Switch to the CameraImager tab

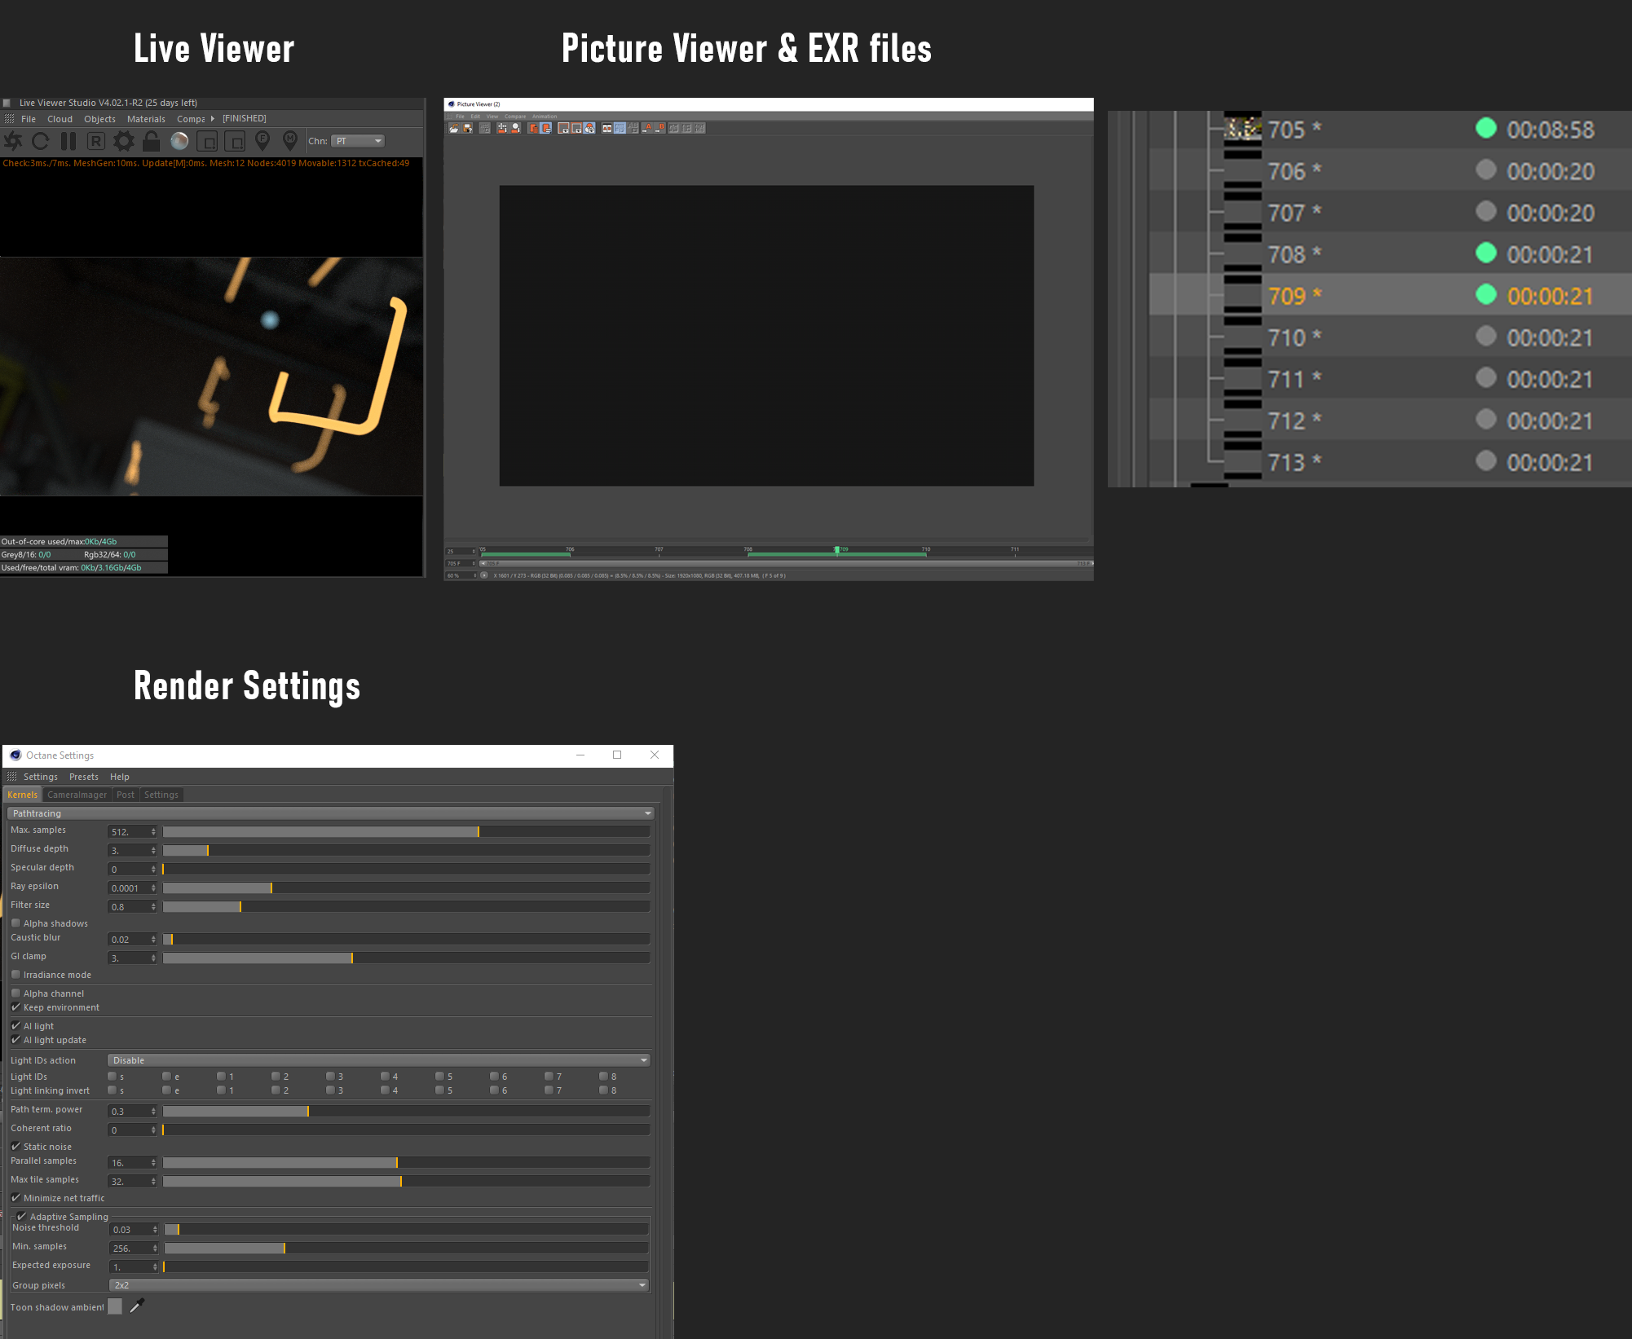point(77,795)
